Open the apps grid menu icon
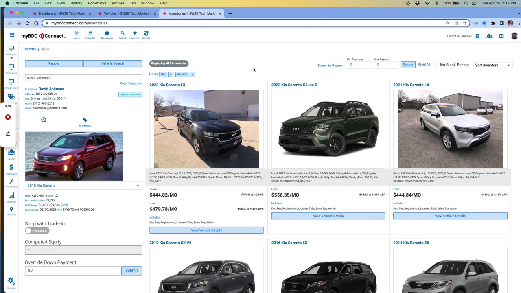 coord(12,35)
